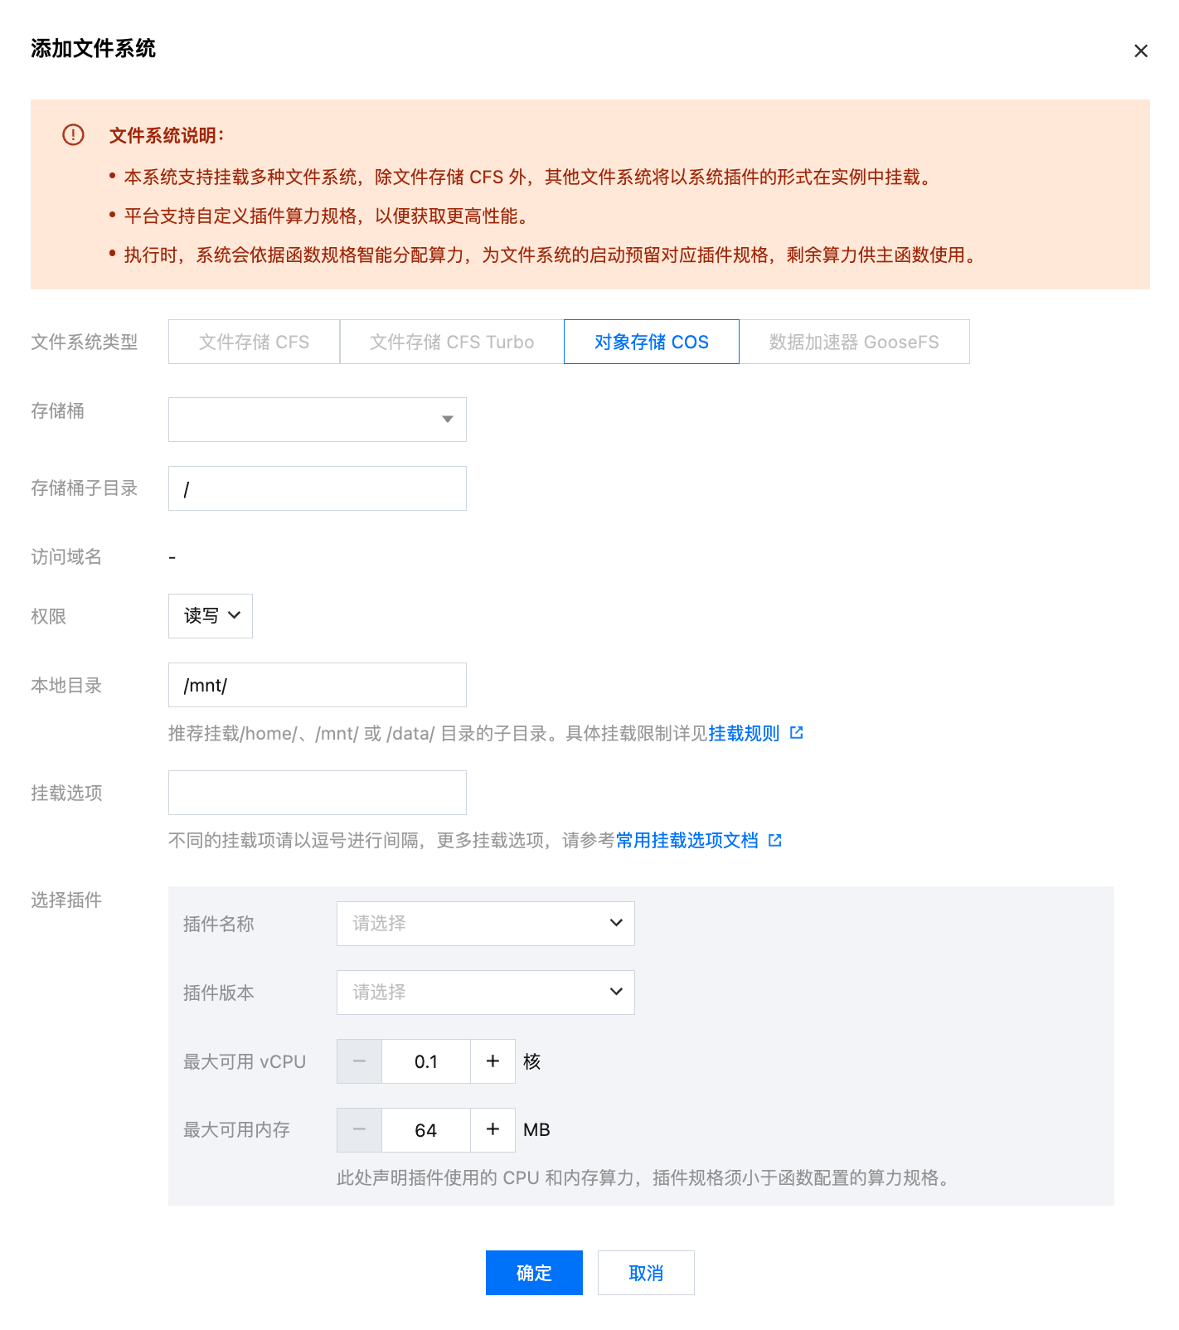Decrease 最大可用内存 with minus button
The height and width of the screenshot is (1330, 1179).
pyautogui.click(x=359, y=1130)
